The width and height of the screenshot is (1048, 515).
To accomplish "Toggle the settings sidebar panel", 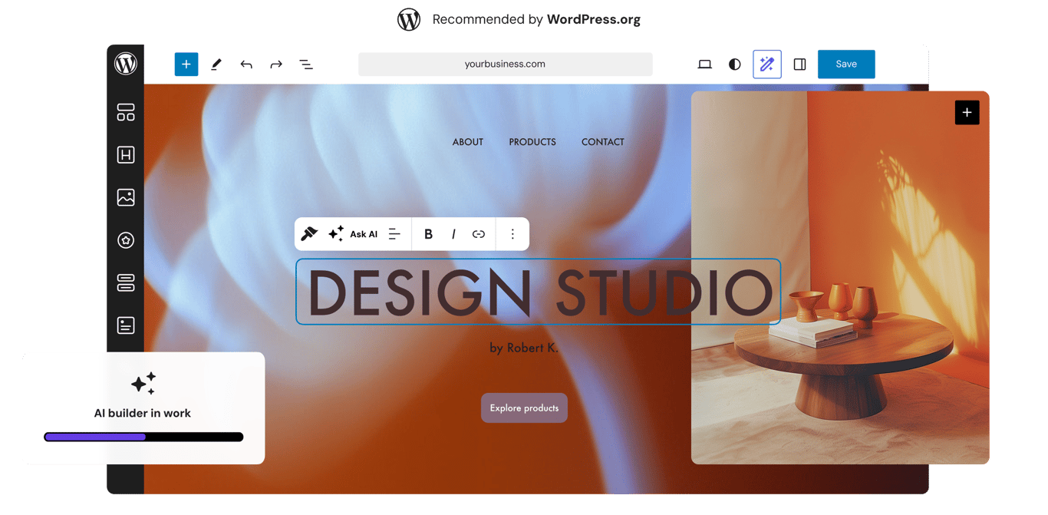I will [x=799, y=64].
